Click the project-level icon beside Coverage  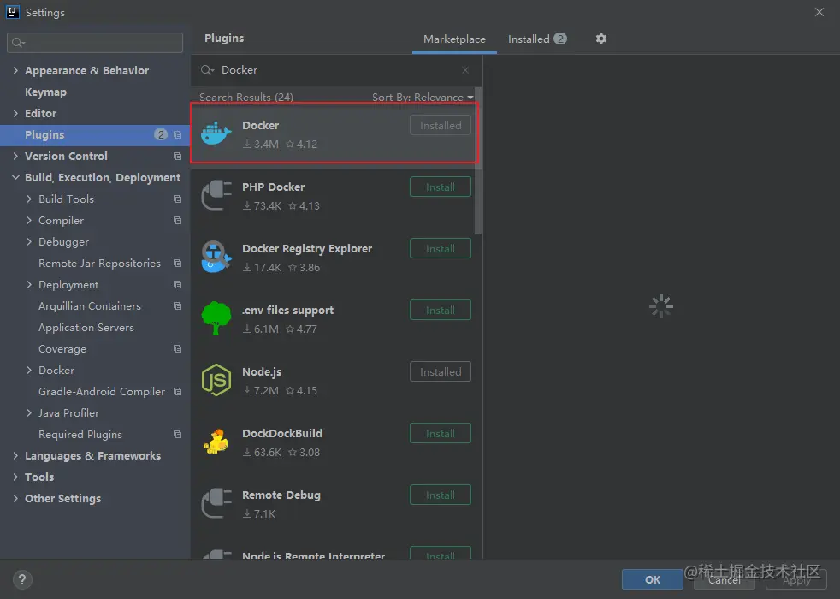[177, 349]
